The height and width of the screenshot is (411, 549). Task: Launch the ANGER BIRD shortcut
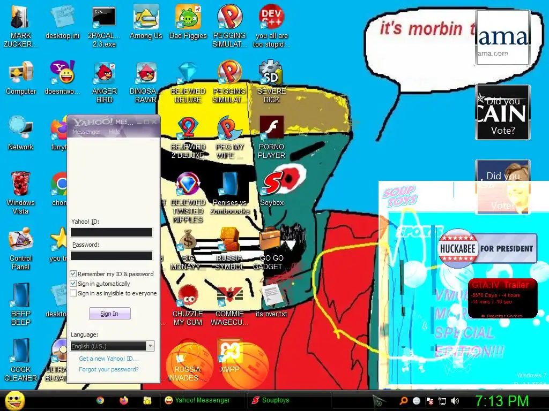point(104,82)
